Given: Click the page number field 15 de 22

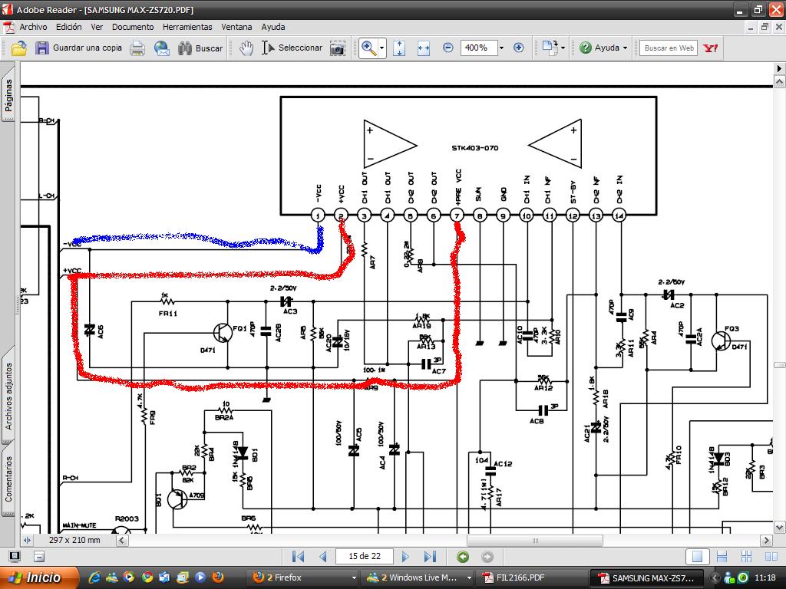Looking at the screenshot, I should pyautogui.click(x=365, y=557).
